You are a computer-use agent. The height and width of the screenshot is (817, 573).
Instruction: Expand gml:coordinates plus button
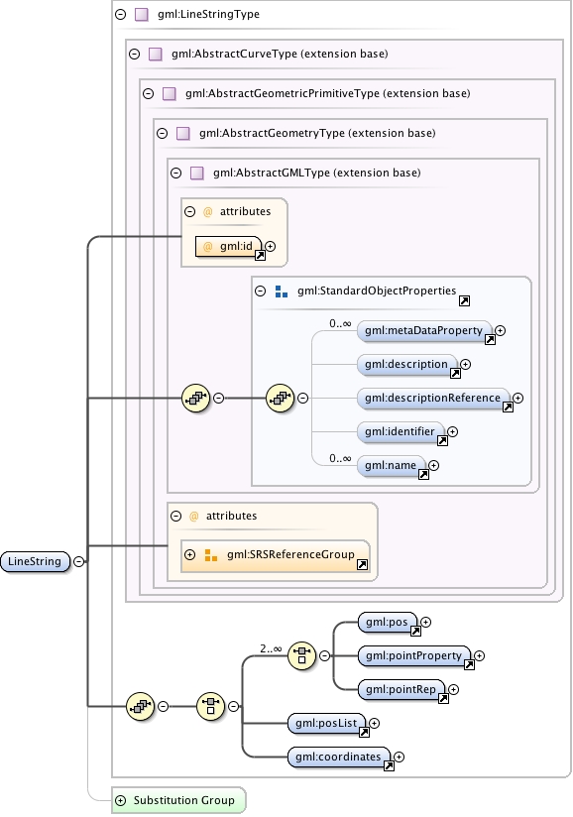point(399,757)
